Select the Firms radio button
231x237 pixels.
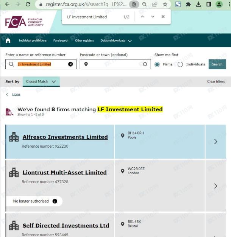click(x=157, y=64)
